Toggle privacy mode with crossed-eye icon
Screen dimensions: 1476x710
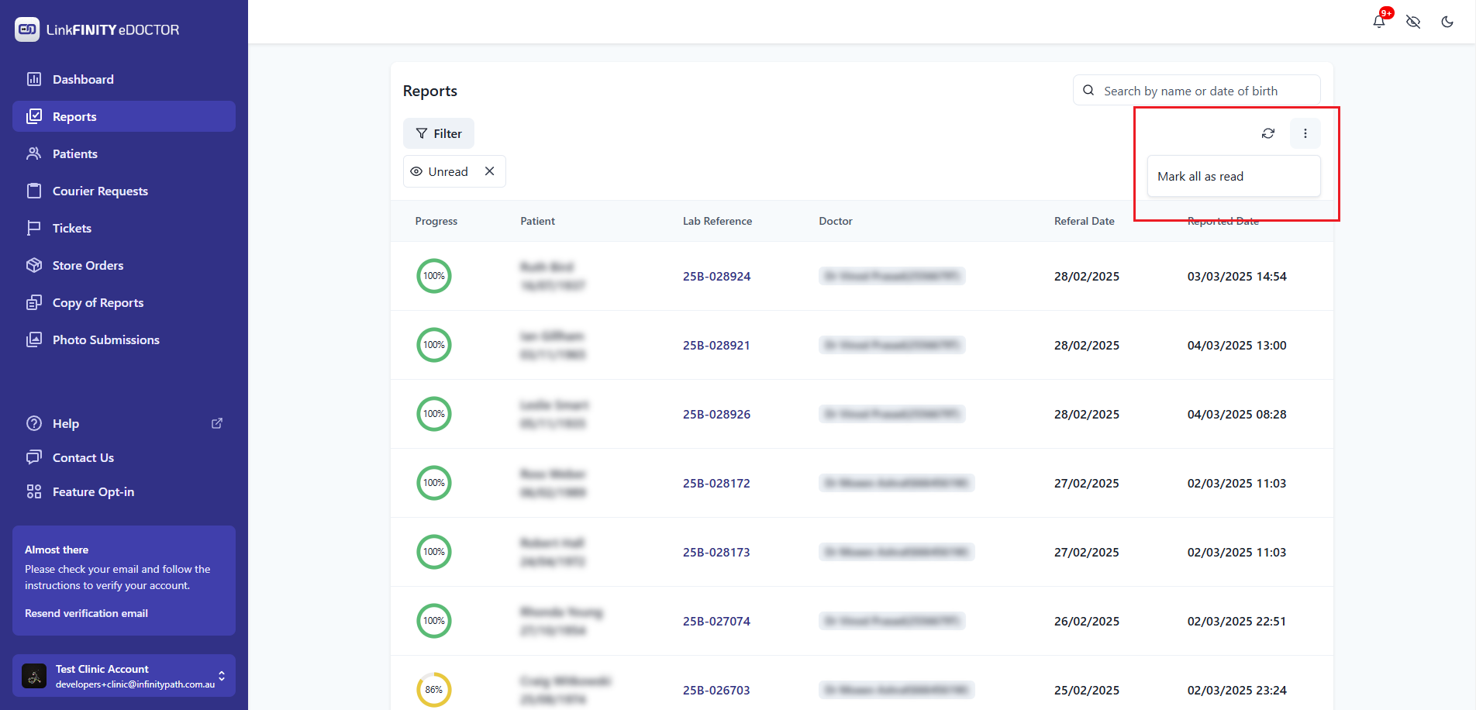(1413, 22)
